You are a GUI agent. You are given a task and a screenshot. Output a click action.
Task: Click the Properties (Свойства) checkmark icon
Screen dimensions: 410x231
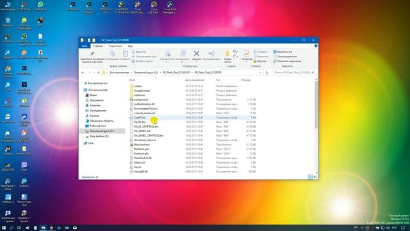pyautogui.click(x=247, y=54)
